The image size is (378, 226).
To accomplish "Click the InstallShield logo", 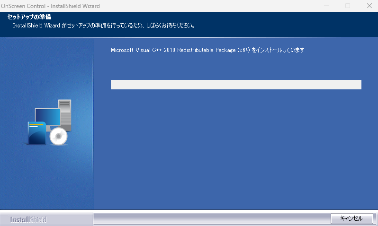I will [x=28, y=219].
